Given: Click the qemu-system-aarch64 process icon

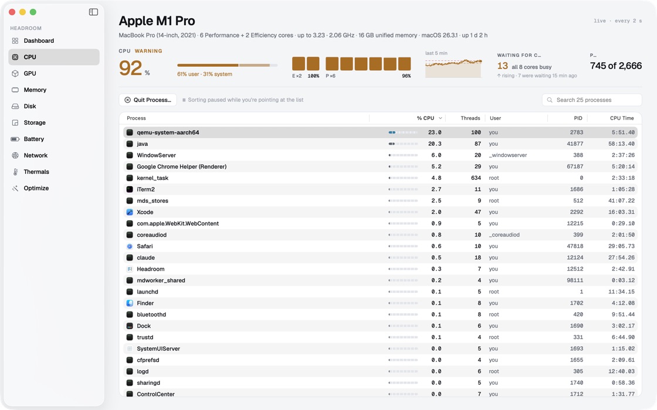Looking at the screenshot, I should click(130, 132).
